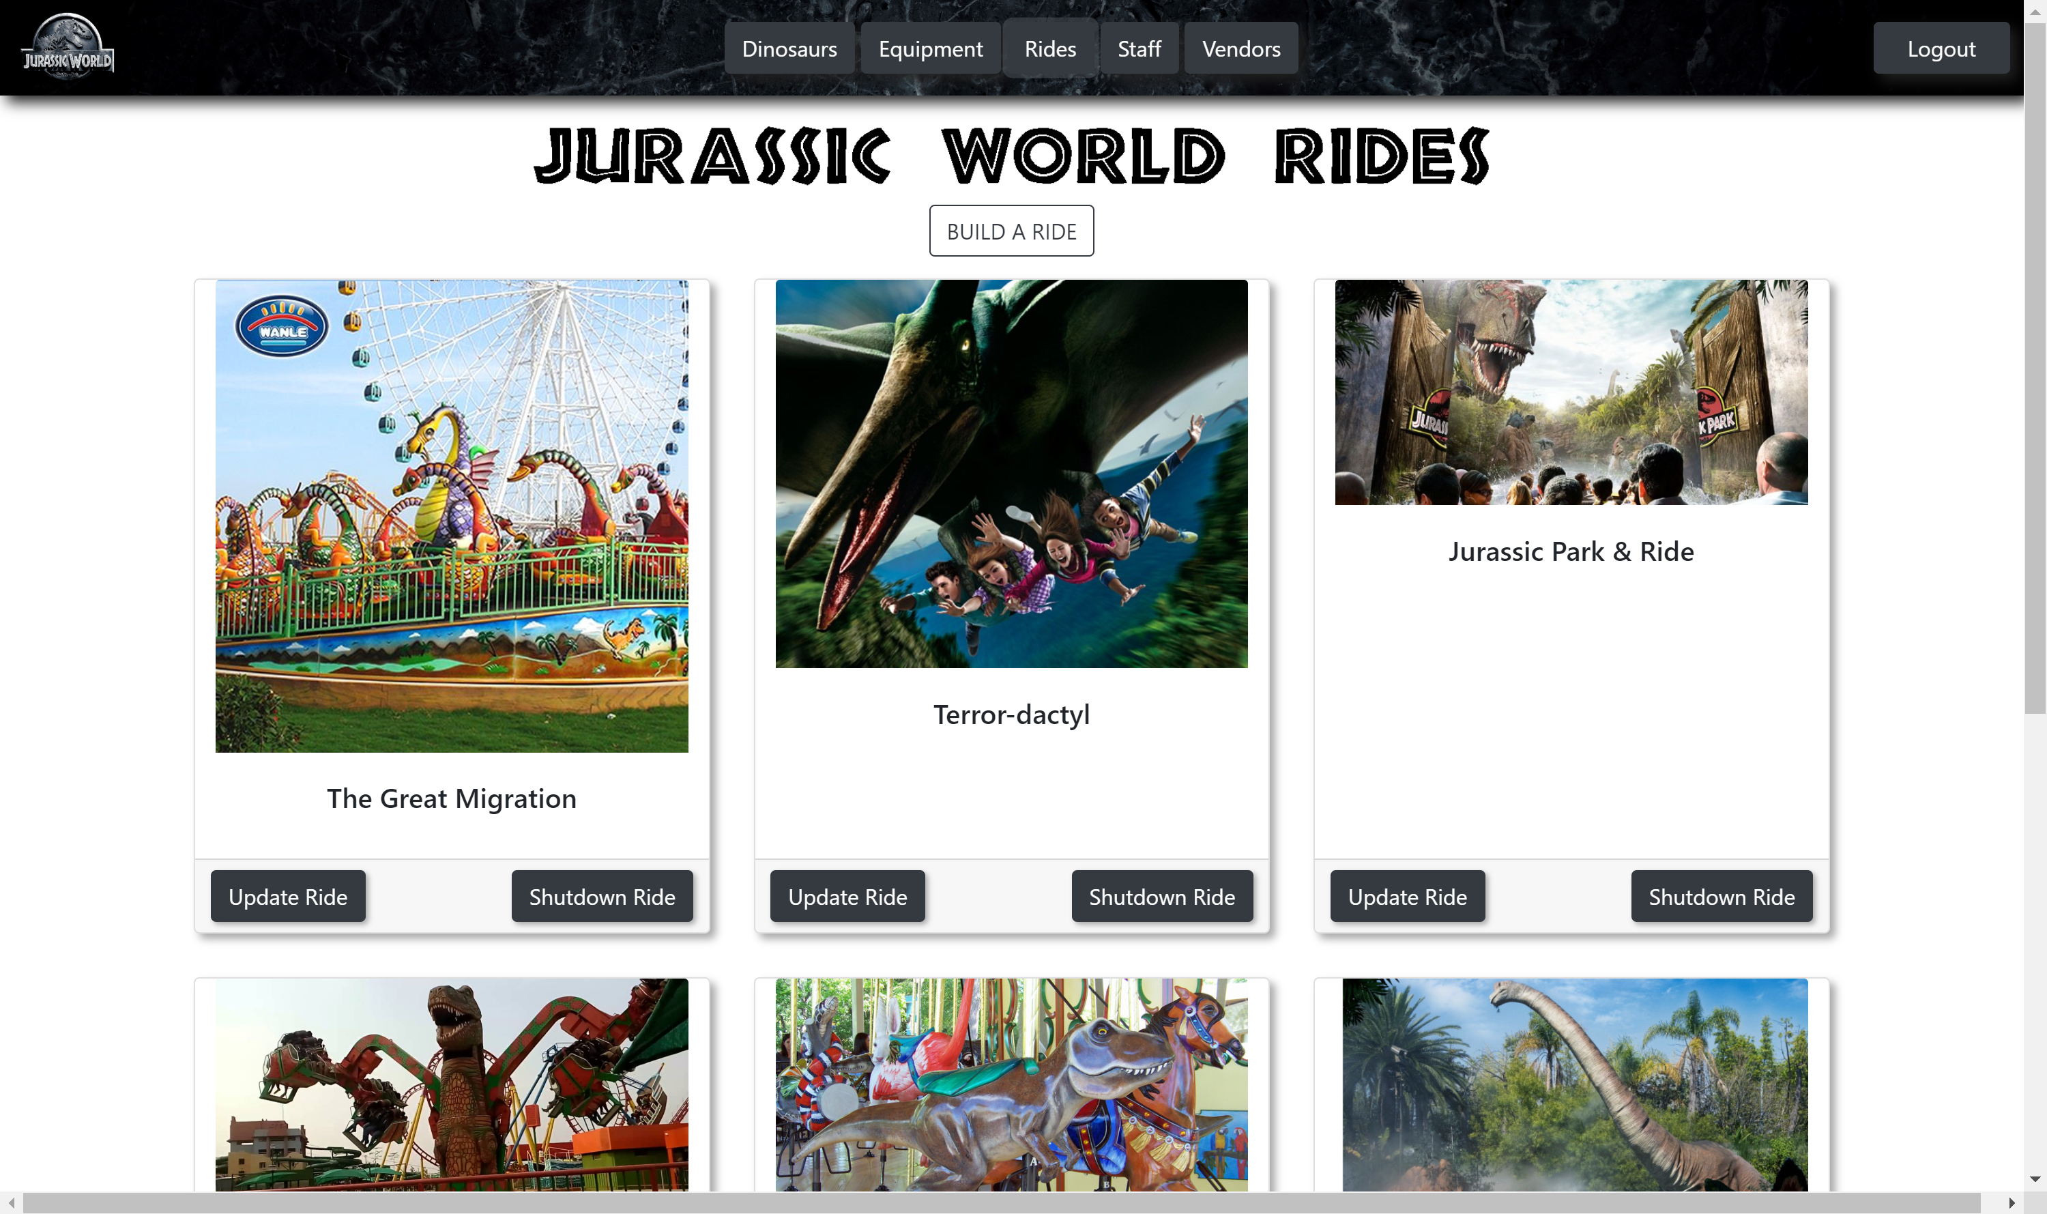Click the vertical scrollbar down arrow
The width and height of the screenshot is (2047, 1214).
click(2035, 1179)
